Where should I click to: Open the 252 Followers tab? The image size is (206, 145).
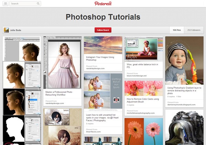coord(194,30)
